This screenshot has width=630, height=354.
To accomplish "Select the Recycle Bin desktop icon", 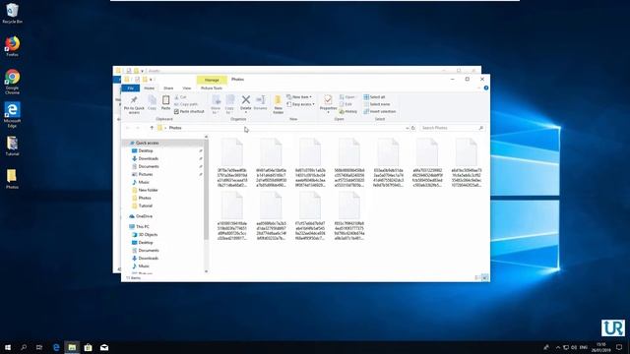I will point(12,13).
